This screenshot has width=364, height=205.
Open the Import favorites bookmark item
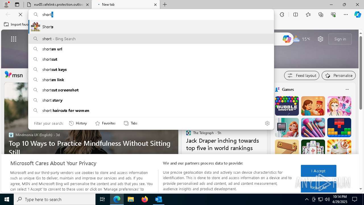click(x=16, y=24)
